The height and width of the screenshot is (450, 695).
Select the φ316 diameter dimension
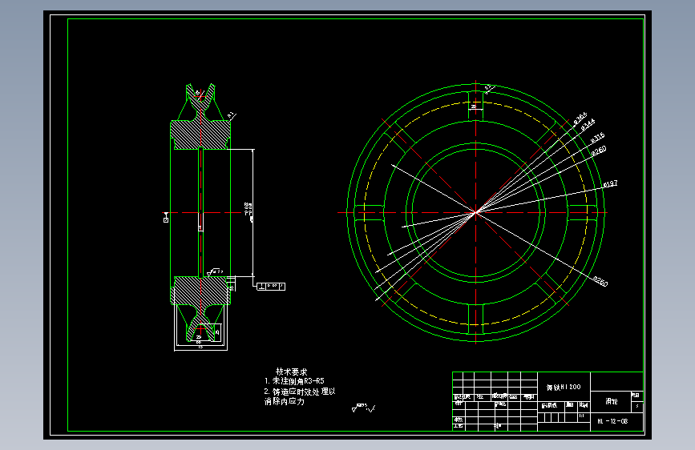597,138
